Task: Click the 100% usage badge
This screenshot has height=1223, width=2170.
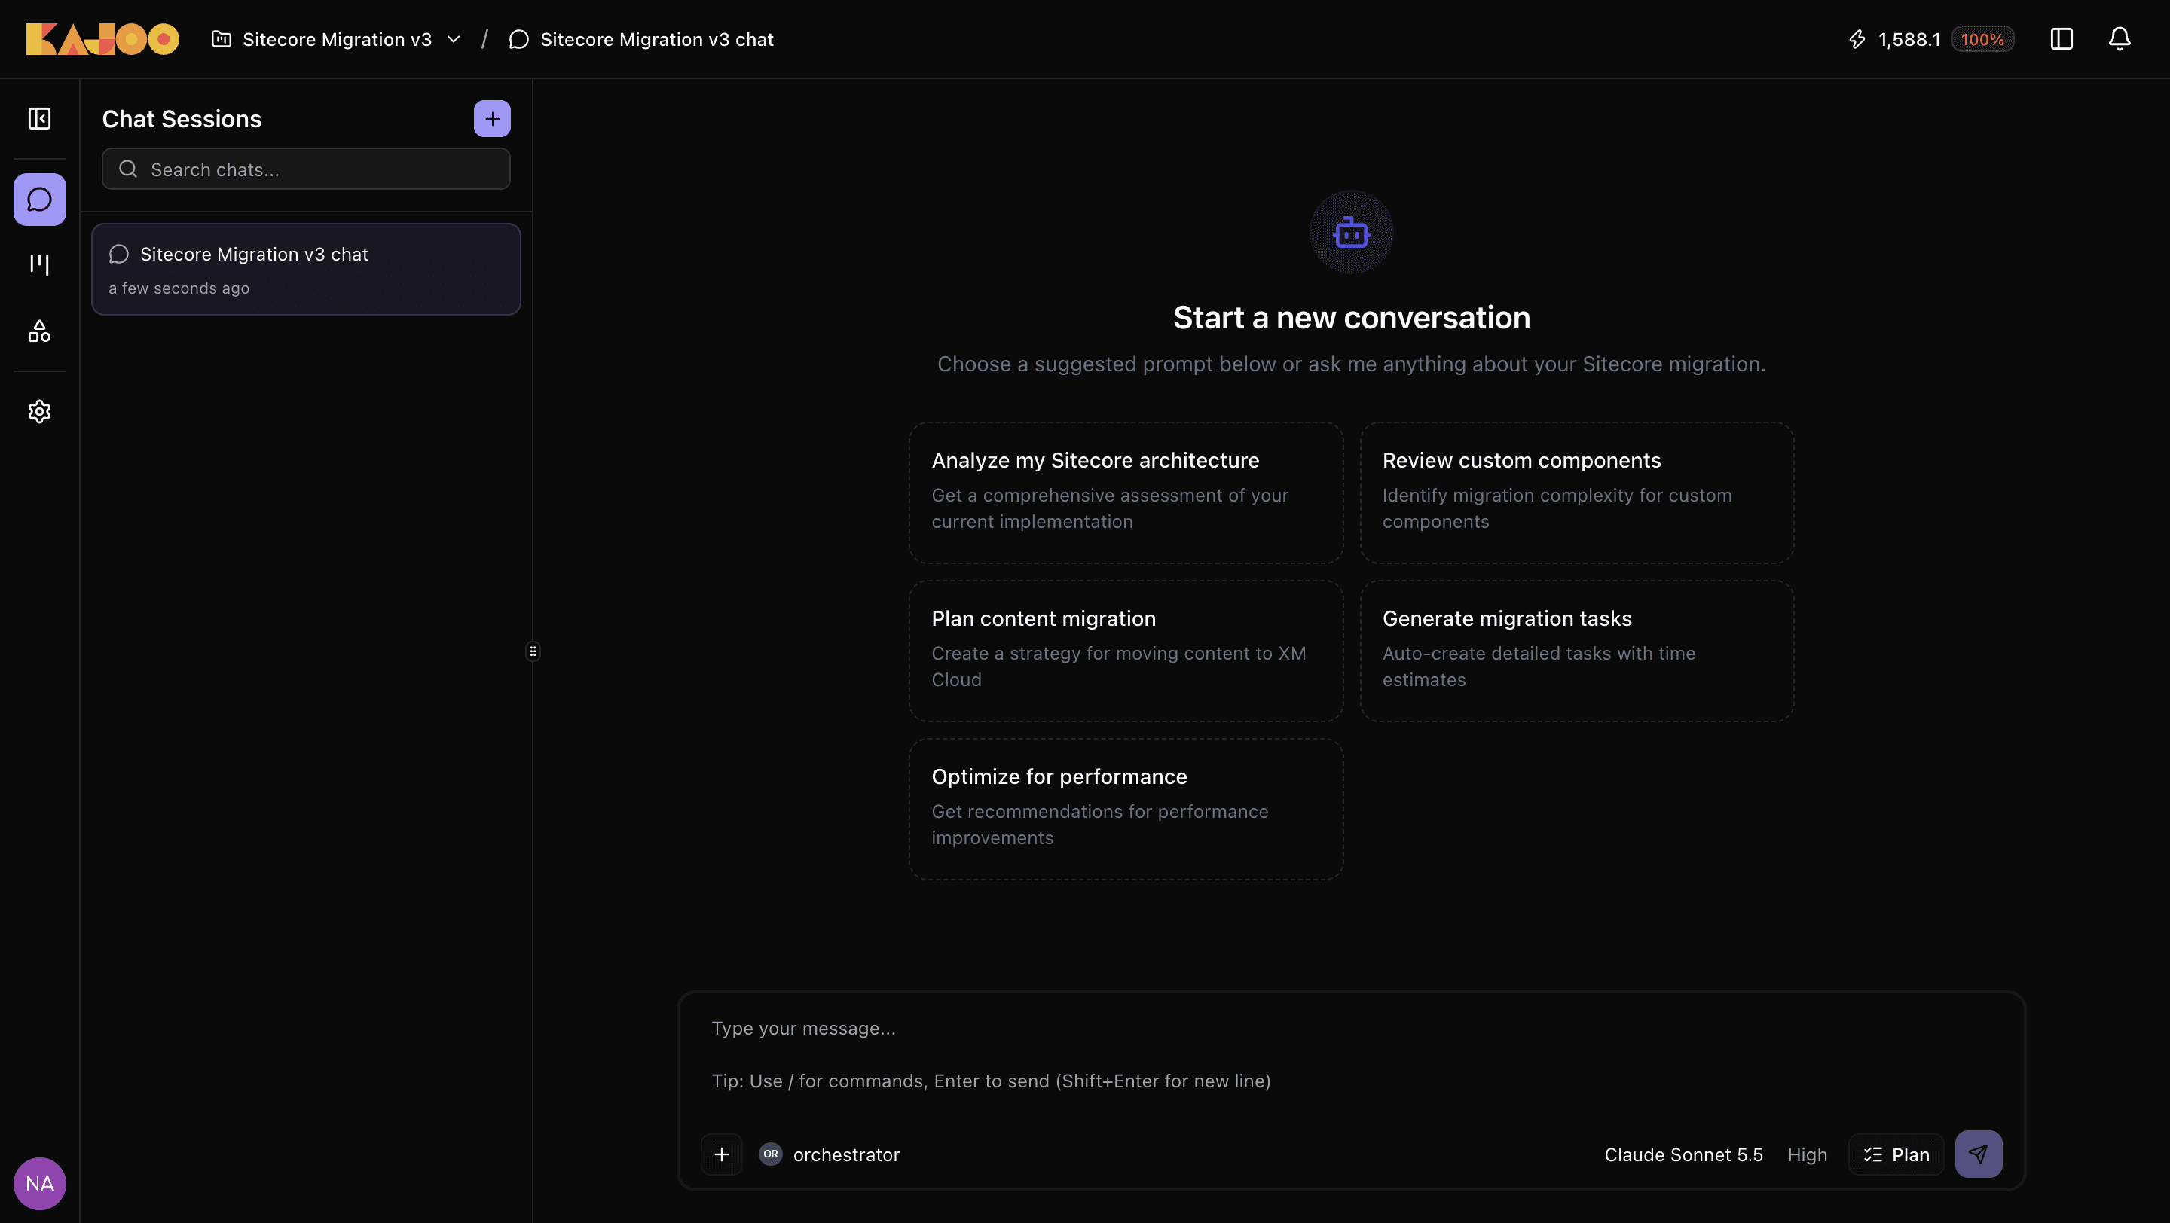Action: pyautogui.click(x=1982, y=40)
